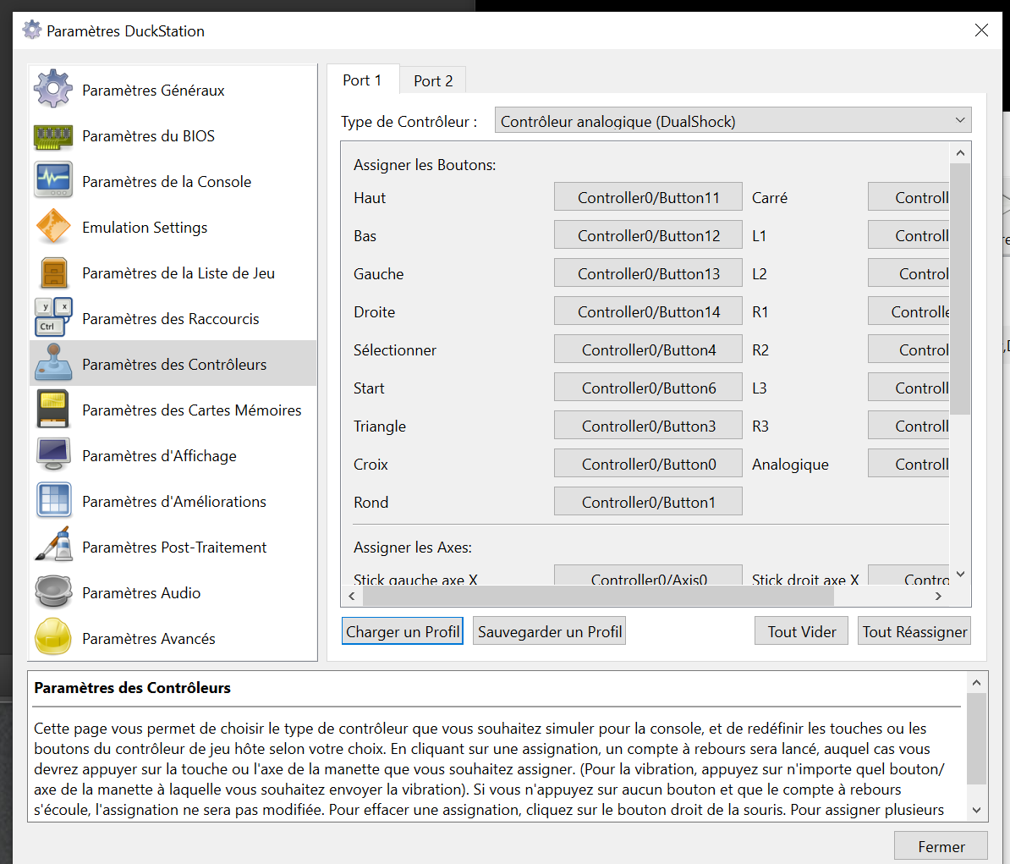Click the joystick controller settings icon
This screenshot has height=864, width=1010.
pos(53,363)
